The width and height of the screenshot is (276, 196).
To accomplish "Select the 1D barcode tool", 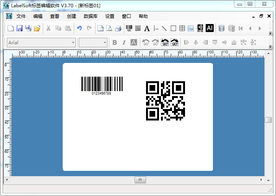I will (129, 28).
